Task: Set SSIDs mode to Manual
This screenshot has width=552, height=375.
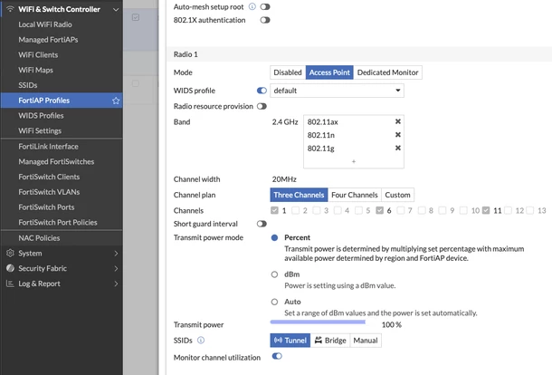Action: (x=366, y=340)
